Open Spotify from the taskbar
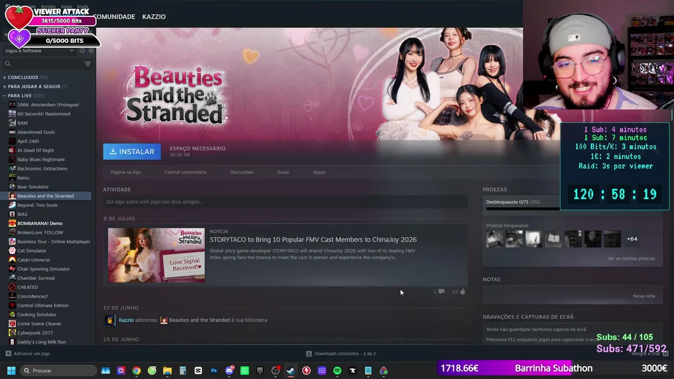The height and width of the screenshot is (379, 674). pyautogui.click(x=337, y=371)
